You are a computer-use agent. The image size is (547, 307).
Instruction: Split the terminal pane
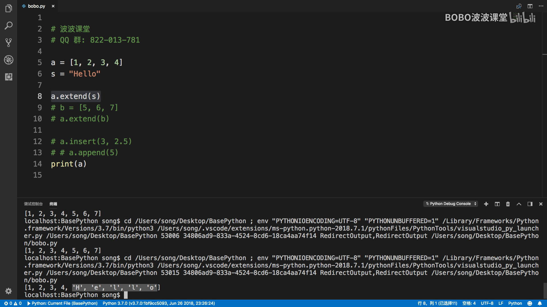497,204
